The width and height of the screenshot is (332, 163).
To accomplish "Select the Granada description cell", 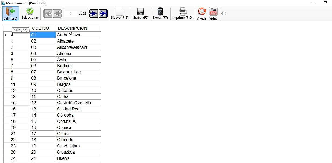I will click(x=78, y=140).
